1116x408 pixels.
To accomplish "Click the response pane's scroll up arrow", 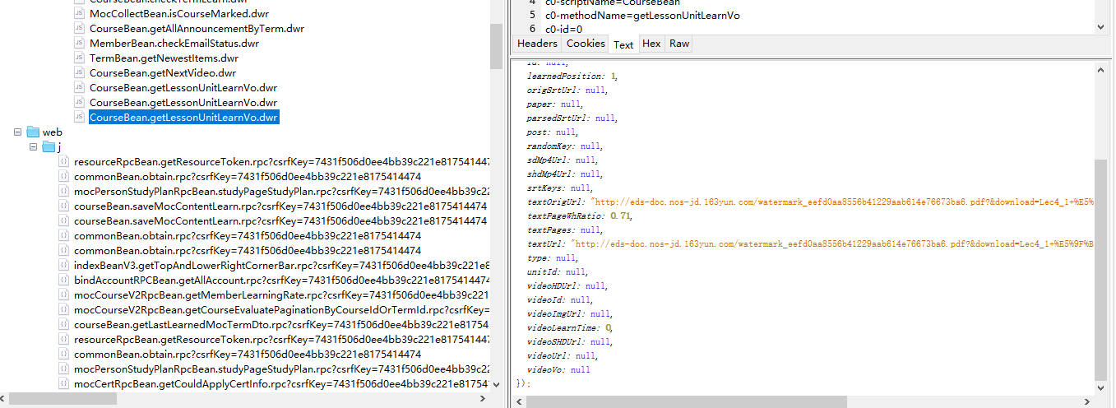I will point(1101,72).
